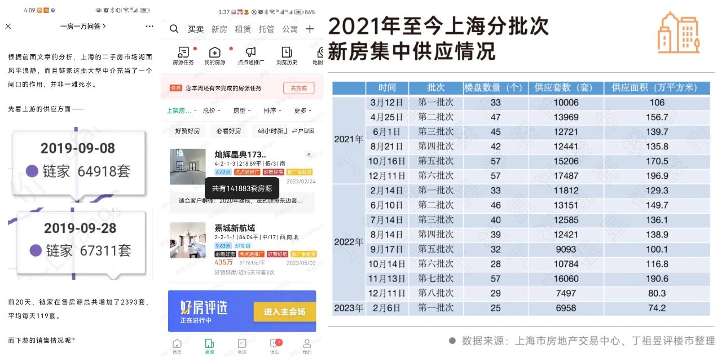Toggle 必看好房 filter chip
The image size is (722, 357).
click(x=228, y=131)
